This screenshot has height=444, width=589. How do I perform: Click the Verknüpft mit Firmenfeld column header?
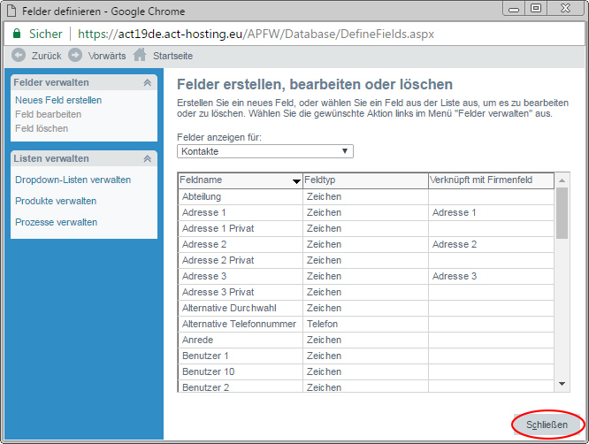[491, 180]
